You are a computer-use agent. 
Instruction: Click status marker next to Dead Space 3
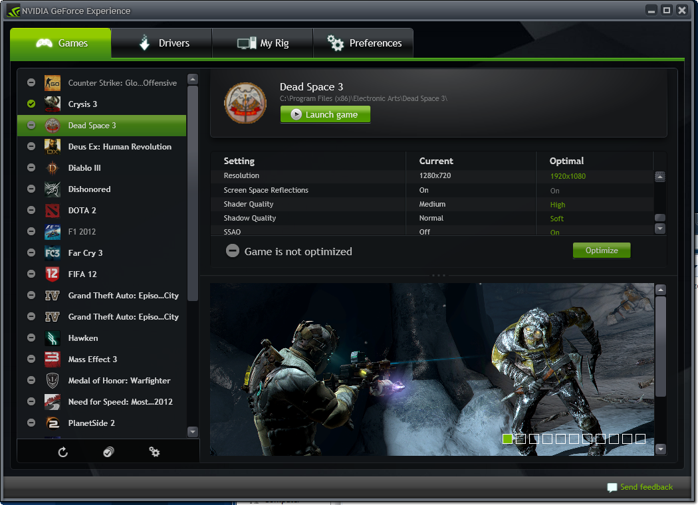(31, 126)
